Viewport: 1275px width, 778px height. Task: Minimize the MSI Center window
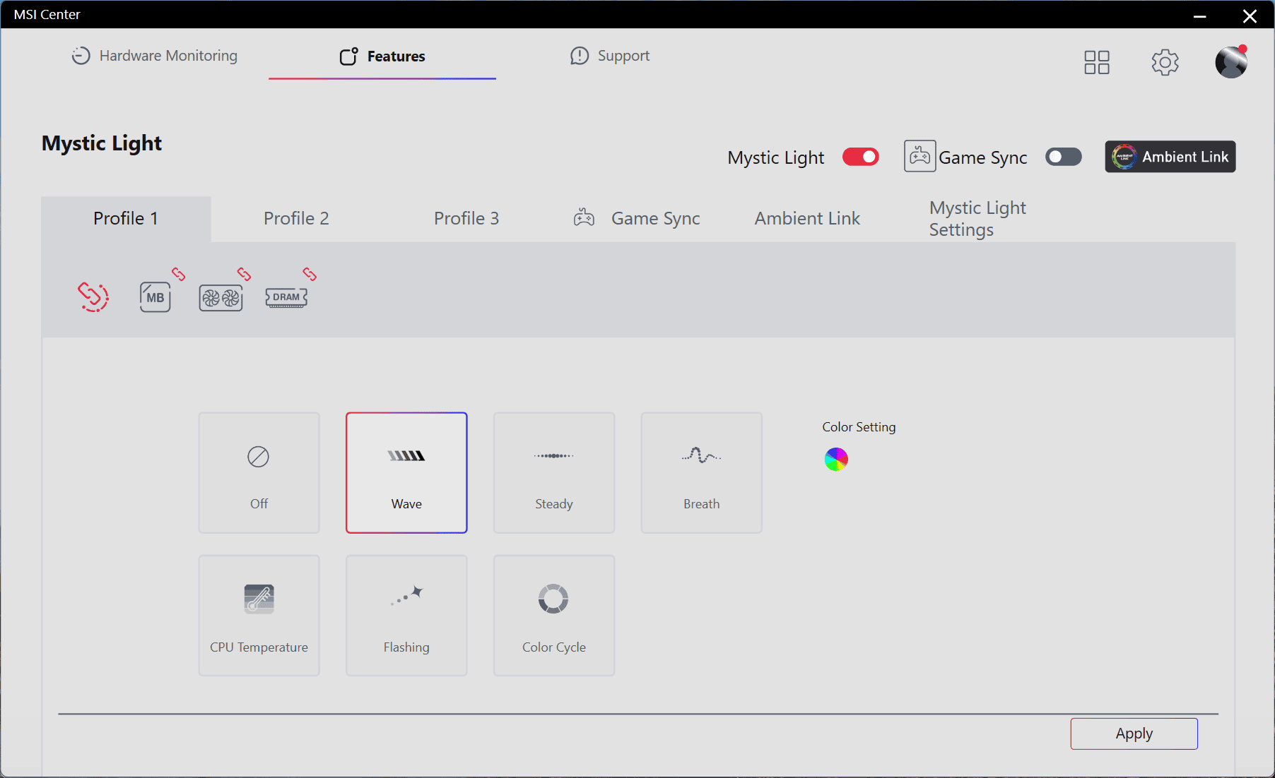coord(1199,16)
